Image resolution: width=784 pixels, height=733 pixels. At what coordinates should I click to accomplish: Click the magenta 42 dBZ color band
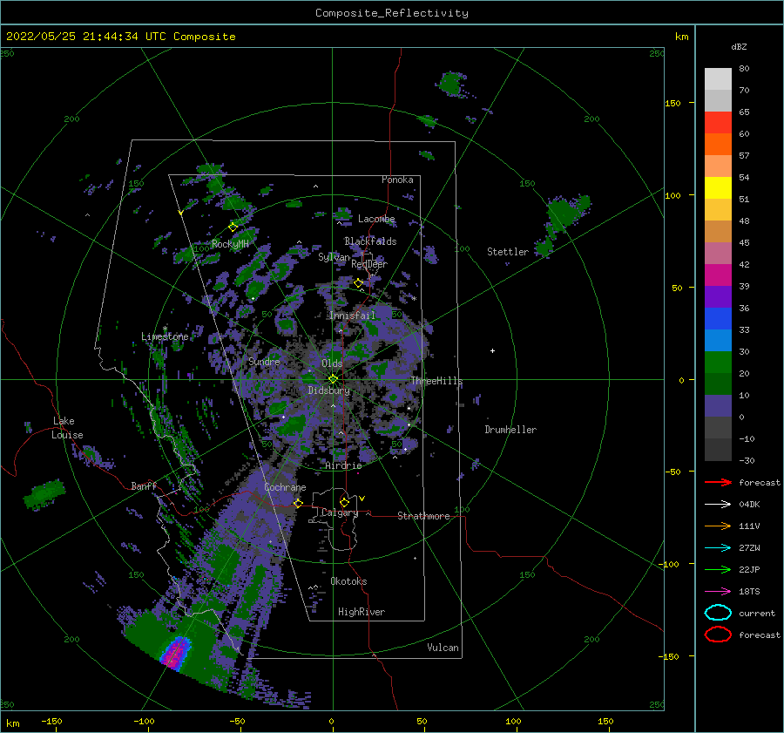(x=718, y=275)
